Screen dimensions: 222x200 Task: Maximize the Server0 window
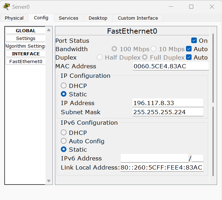click(191, 7)
